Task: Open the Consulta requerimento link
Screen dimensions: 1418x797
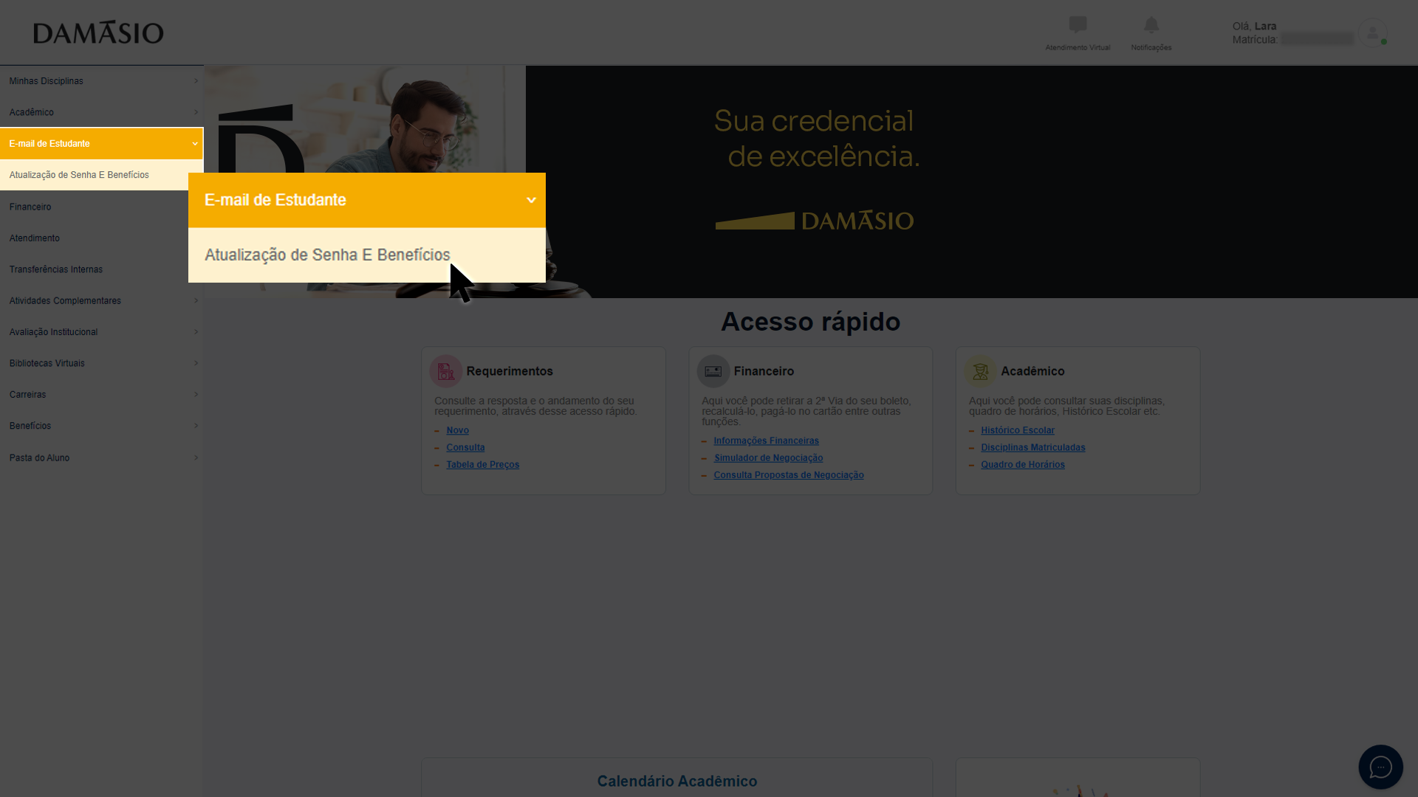Action: [x=465, y=447]
